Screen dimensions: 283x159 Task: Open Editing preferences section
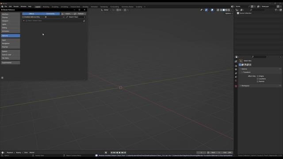pyautogui.click(x=11, y=28)
